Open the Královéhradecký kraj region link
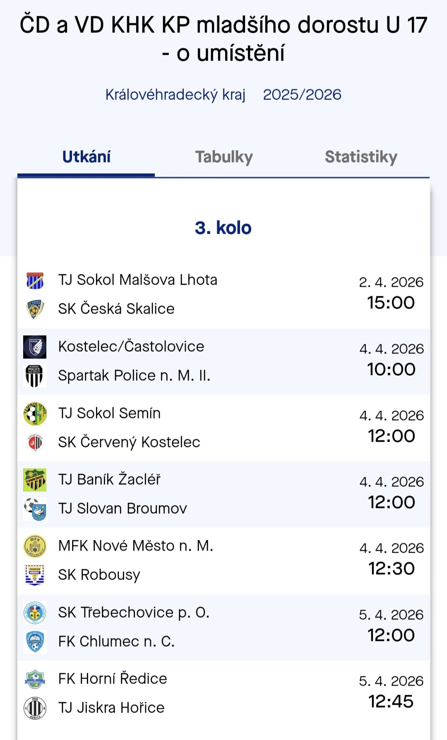 (x=175, y=95)
